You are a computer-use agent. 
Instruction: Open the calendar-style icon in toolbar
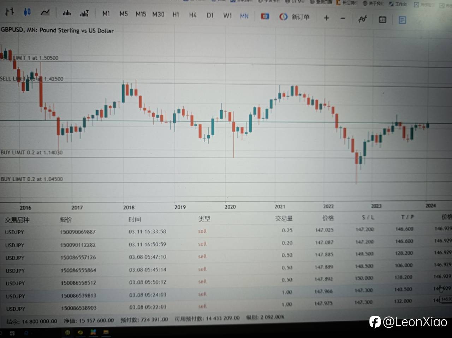tap(382, 20)
